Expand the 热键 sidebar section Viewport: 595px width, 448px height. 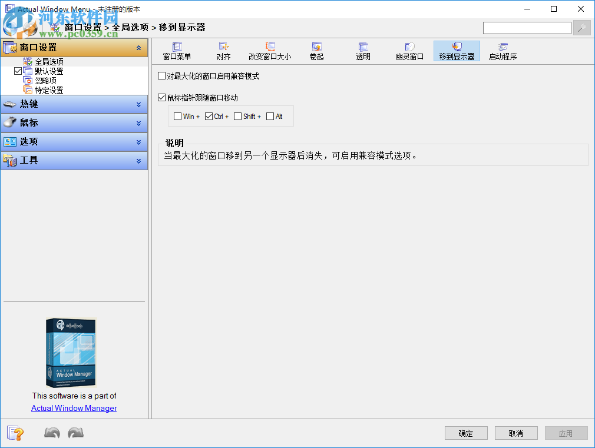tap(74, 104)
